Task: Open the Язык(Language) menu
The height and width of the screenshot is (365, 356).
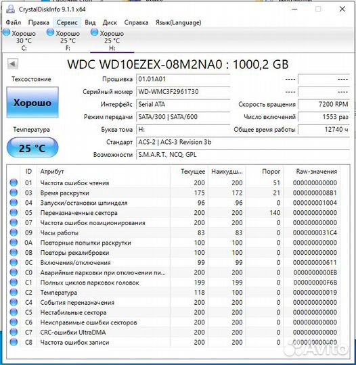Action: point(179,22)
